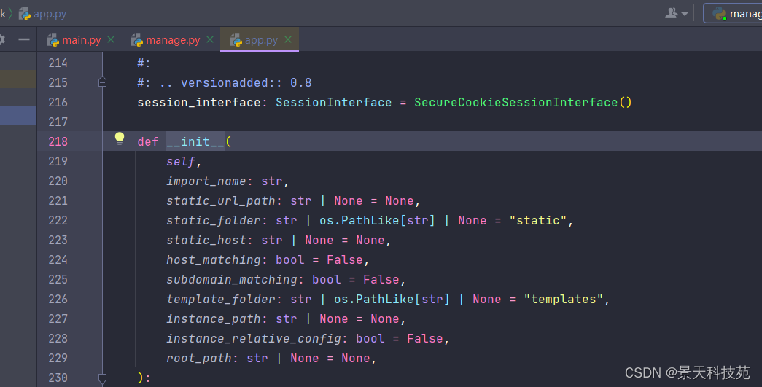
Task: Click the "static" string literal
Action: 538,220
